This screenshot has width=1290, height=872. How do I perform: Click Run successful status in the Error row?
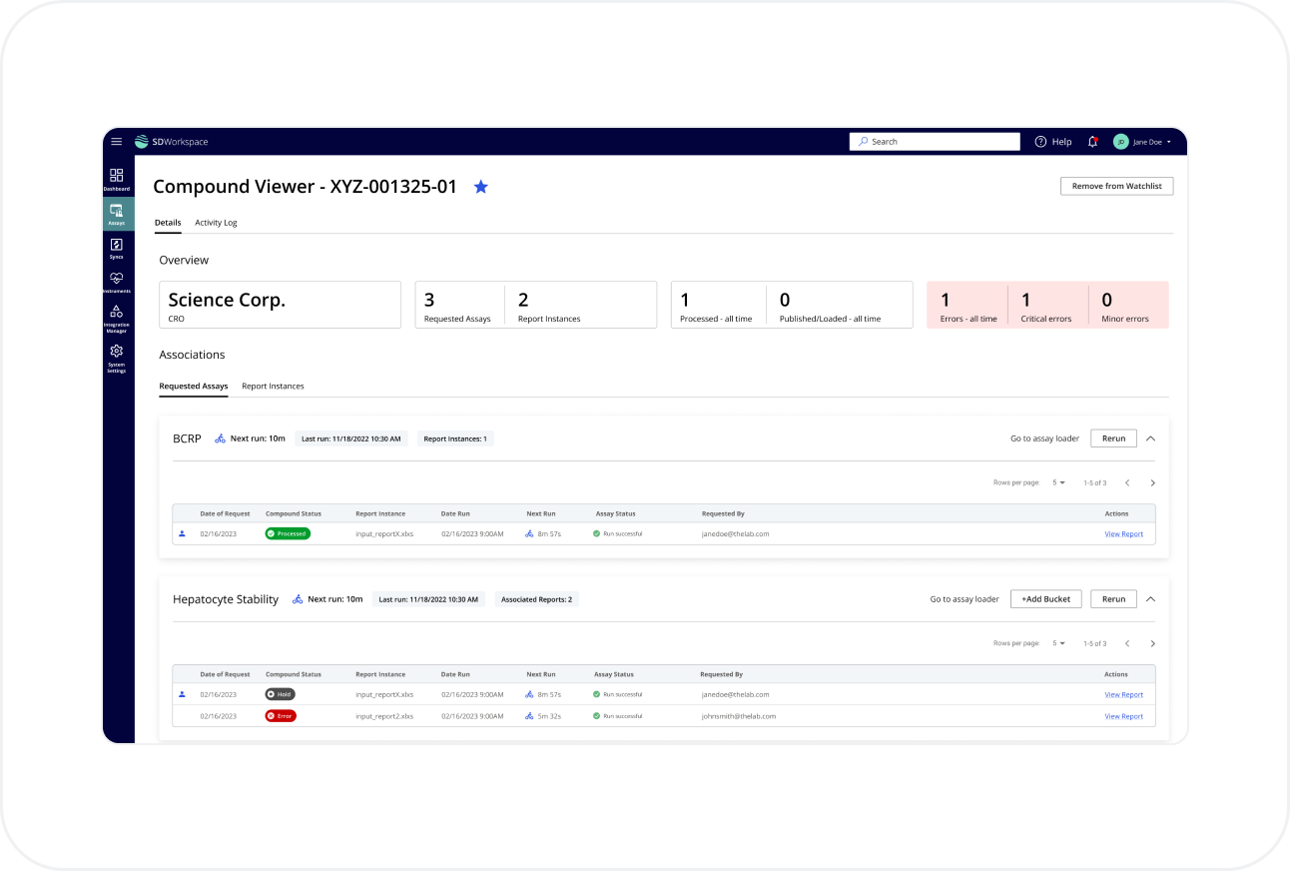pyautogui.click(x=617, y=716)
